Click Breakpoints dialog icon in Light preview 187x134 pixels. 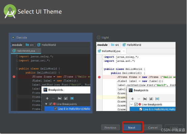pyautogui.click(x=131, y=90)
